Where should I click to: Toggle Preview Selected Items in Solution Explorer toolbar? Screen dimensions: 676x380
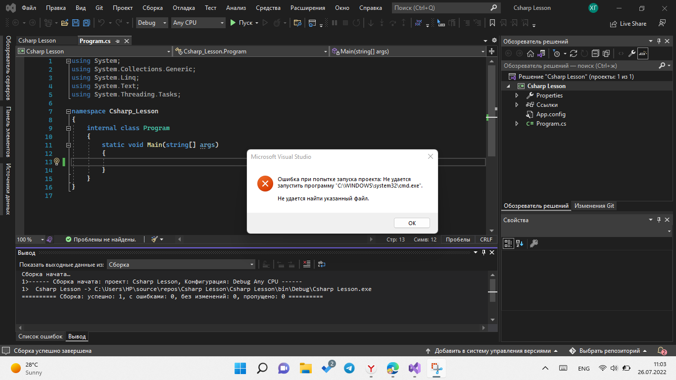click(643, 53)
